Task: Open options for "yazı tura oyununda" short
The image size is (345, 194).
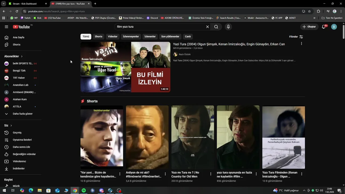Action: tap(256, 174)
